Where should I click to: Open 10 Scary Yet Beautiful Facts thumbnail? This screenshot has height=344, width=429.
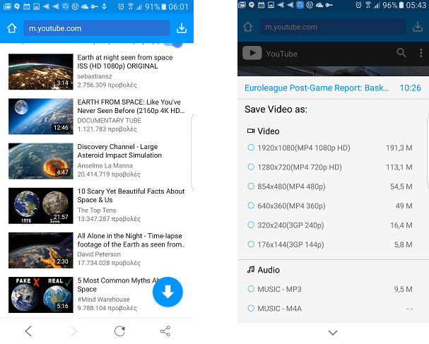coord(41,206)
